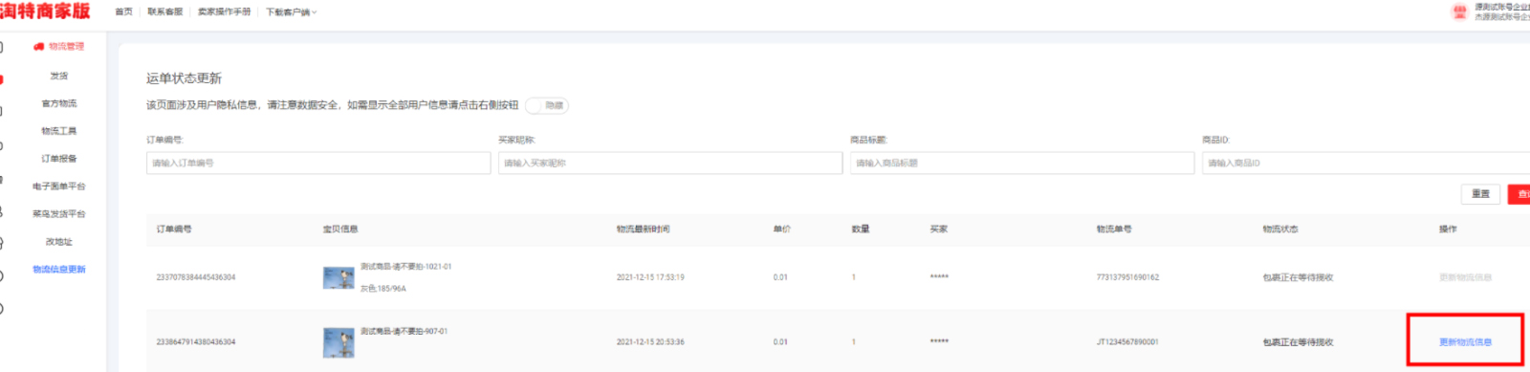This screenshot has height=372, width=1530.
Task: Click product title 测试商品-请不要拍-907-01
Action: (x=404, y=332)
